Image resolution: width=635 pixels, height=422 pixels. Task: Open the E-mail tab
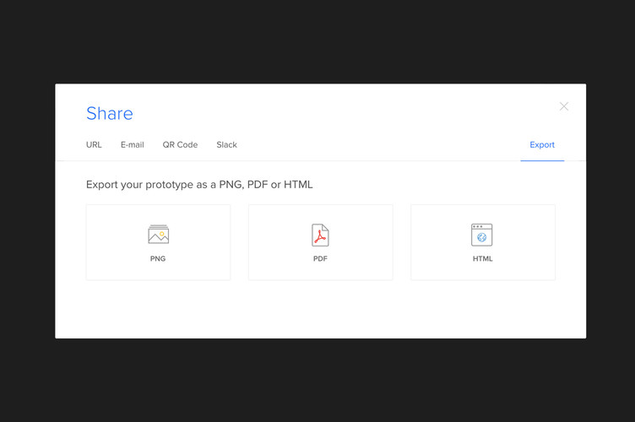coord(133,145)
